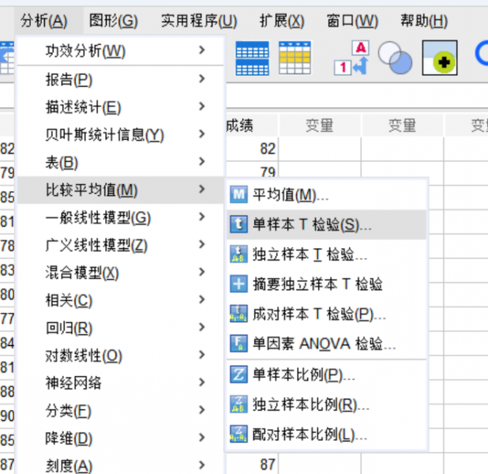Viewport: 488px width, 474px height.
Task: Click the 成绩 column header
Action: pyautogui.click(x=251, y=126)
